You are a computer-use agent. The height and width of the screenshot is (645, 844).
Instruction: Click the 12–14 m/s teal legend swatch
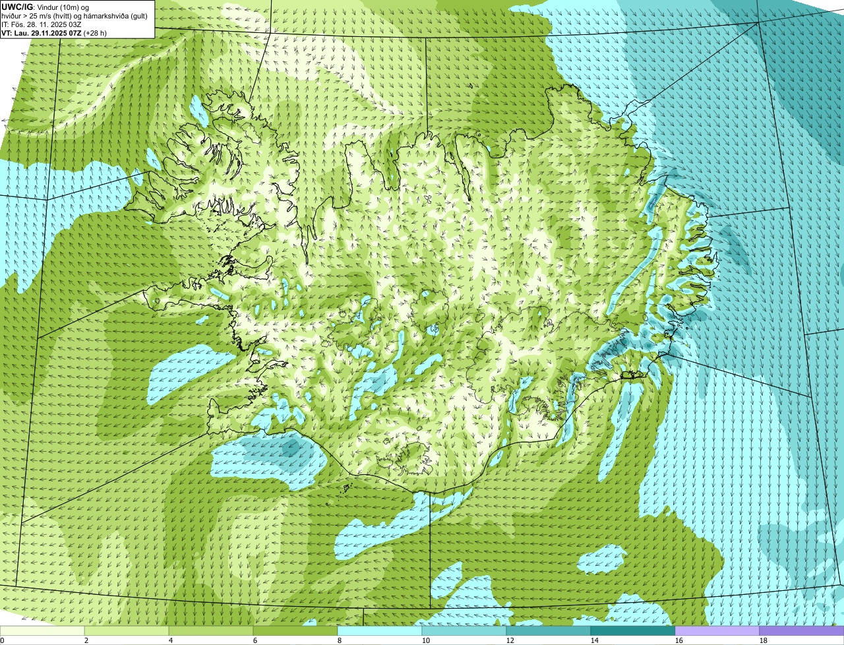(x=549, y=630)
